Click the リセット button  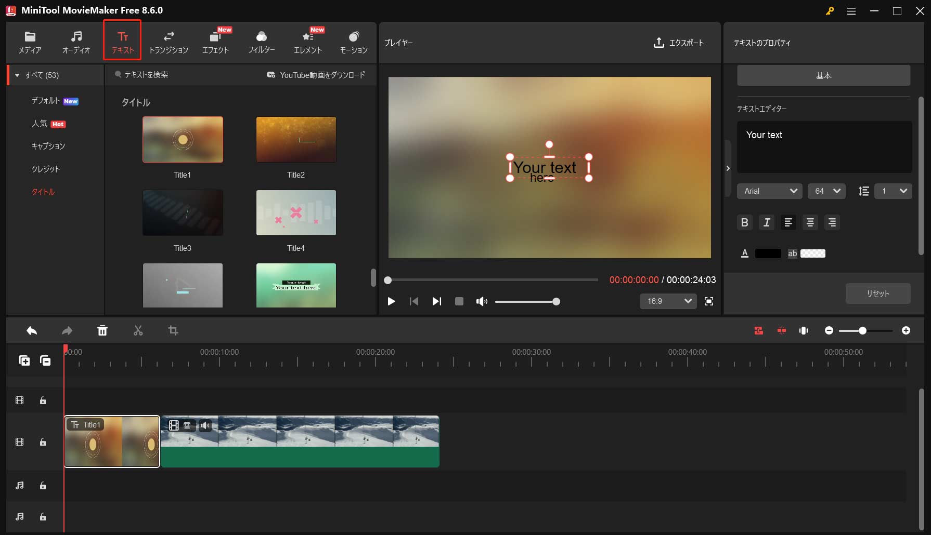[x=878, y=293]
